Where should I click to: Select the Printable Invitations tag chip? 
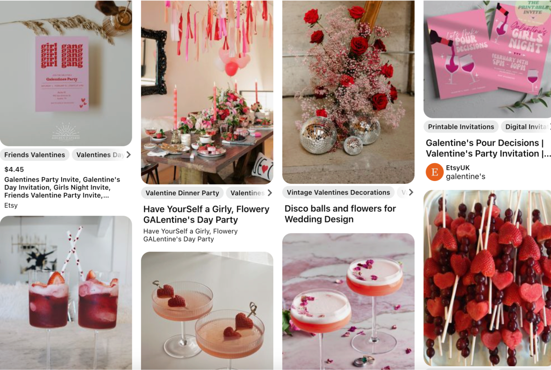[461, 127]
